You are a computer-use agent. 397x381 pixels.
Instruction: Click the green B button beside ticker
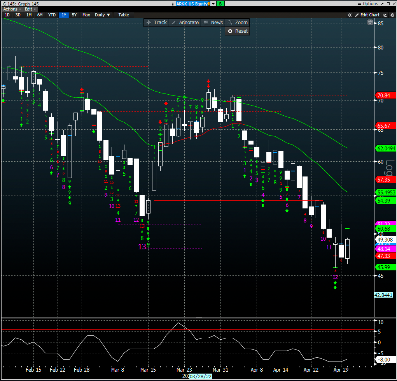[220, 4]
